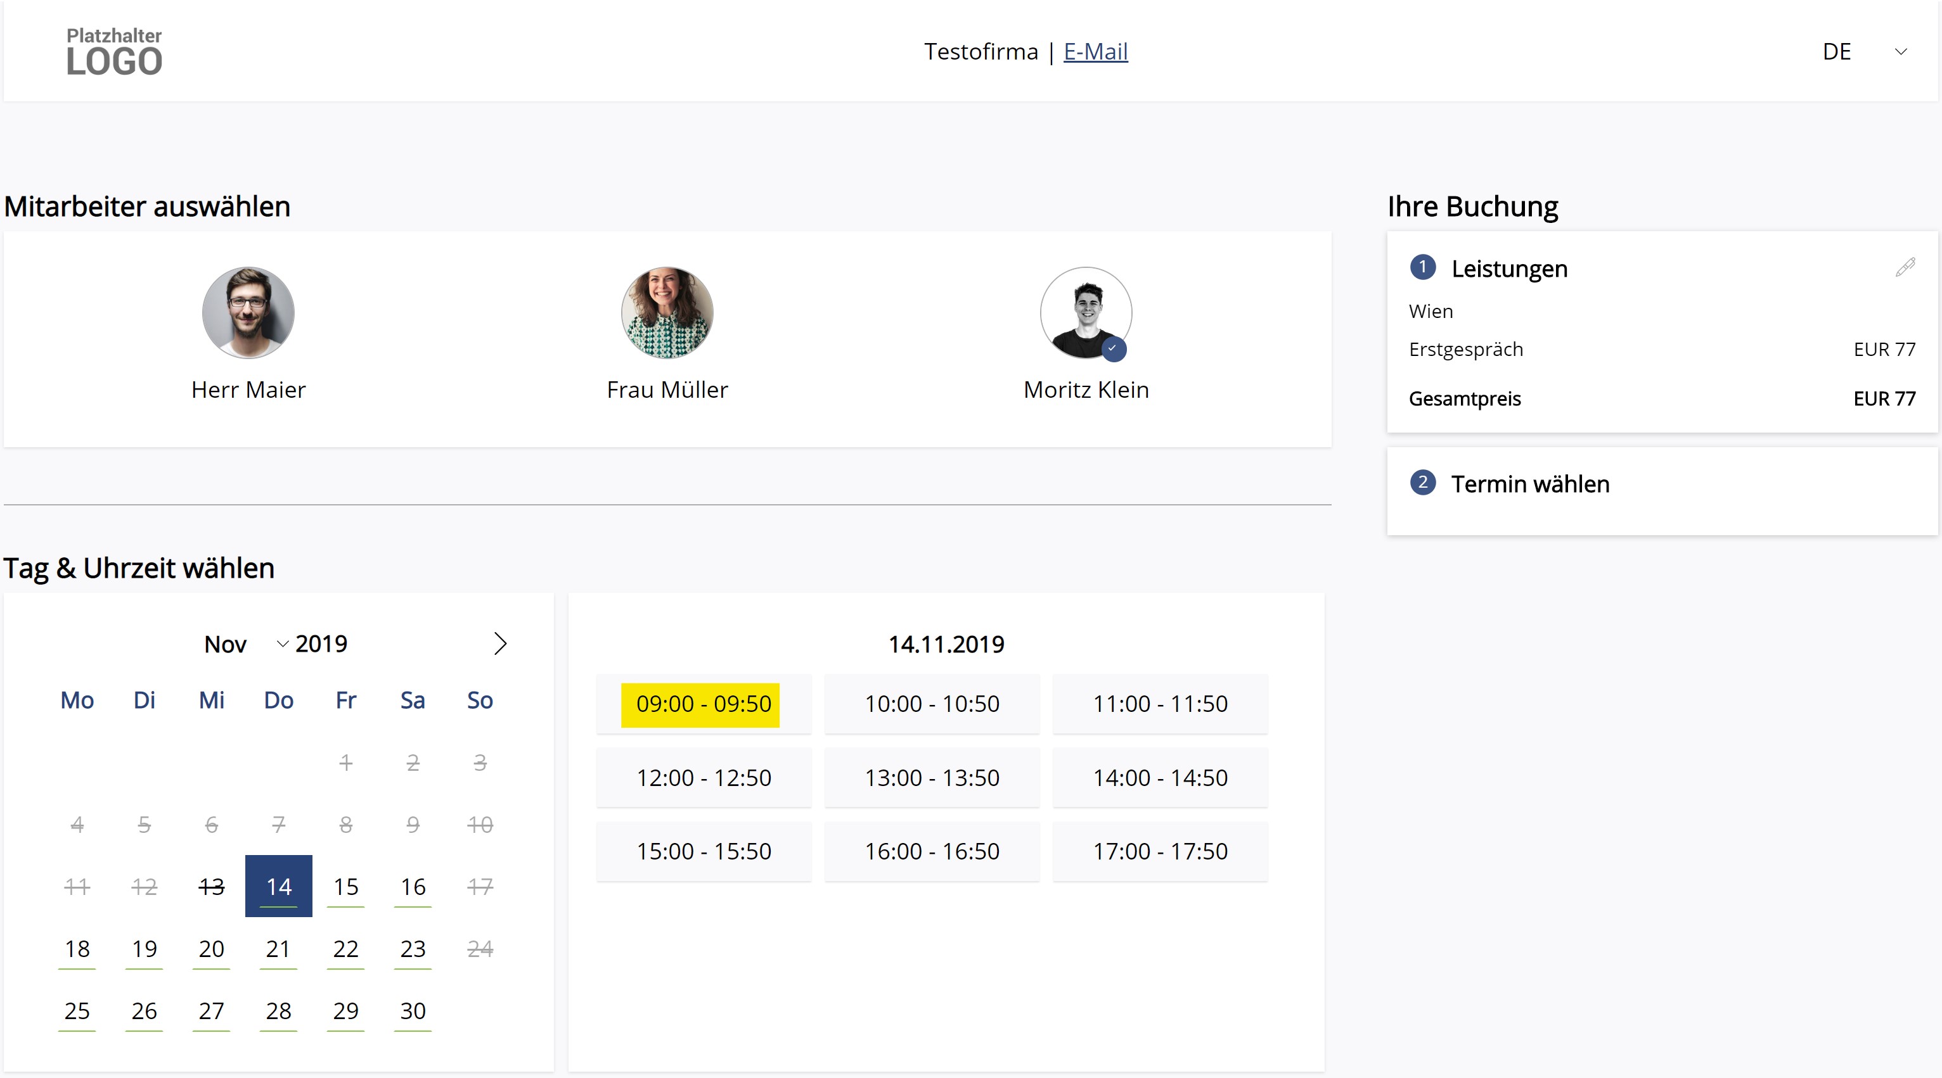Click the Wien location text

click(1430, 311)
